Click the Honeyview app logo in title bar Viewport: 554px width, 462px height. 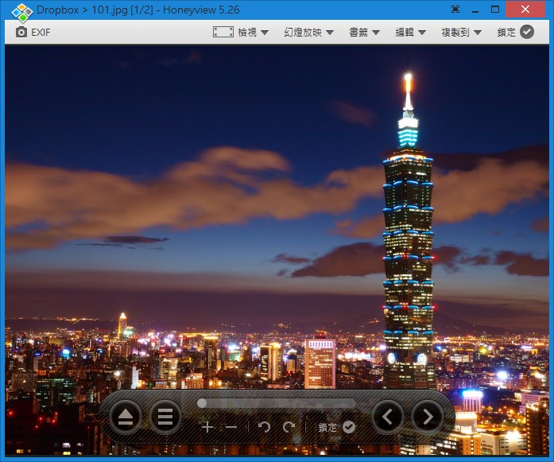click(22, 13)
